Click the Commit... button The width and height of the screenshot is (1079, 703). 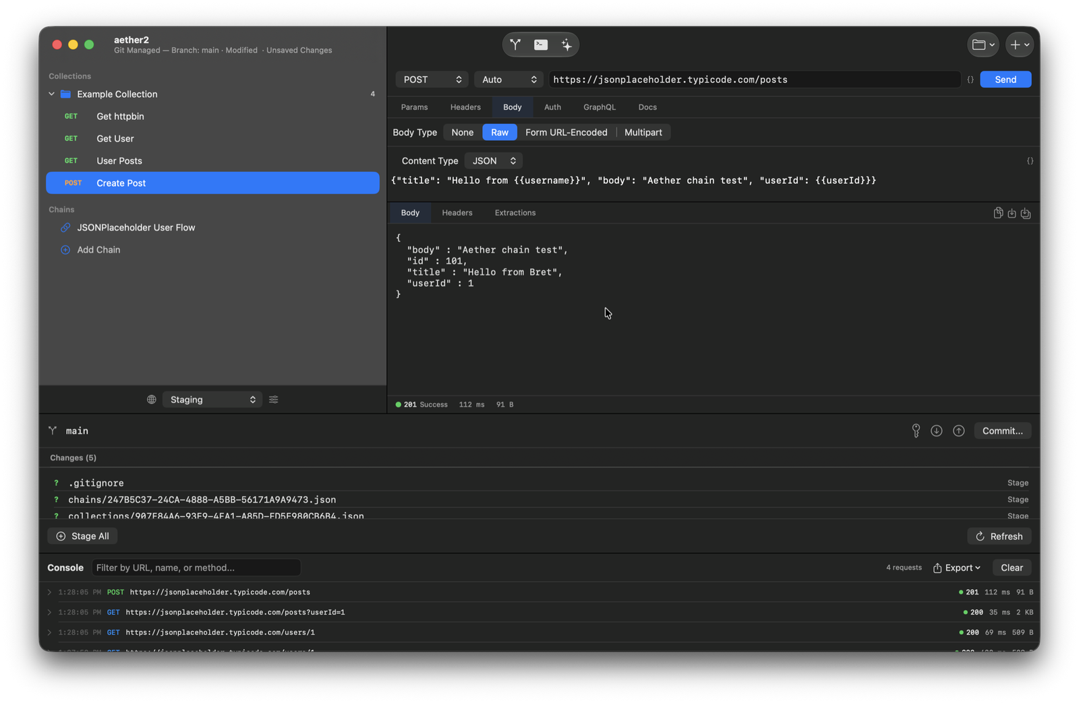point(1002,431)
